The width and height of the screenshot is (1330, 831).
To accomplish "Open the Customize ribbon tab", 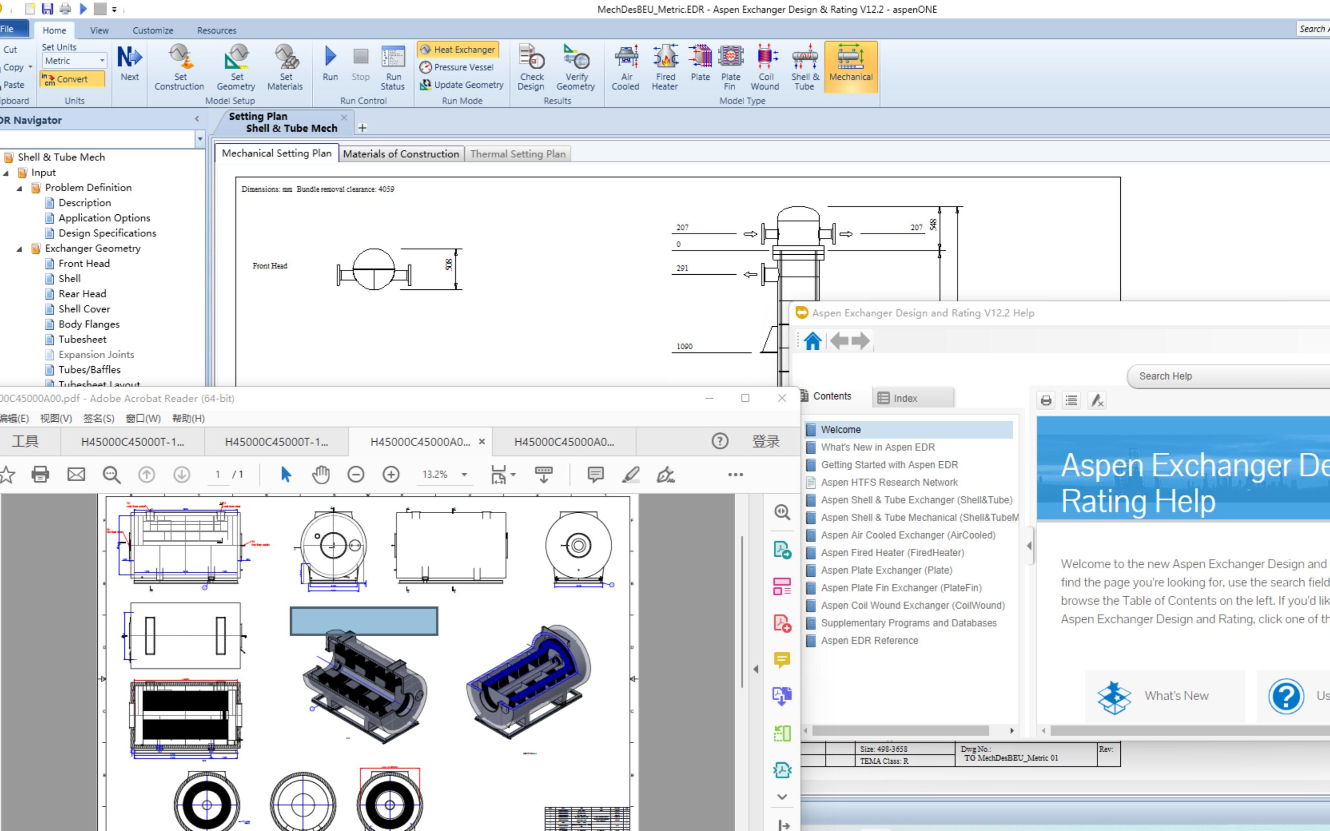I will click(x=152, y=30).
